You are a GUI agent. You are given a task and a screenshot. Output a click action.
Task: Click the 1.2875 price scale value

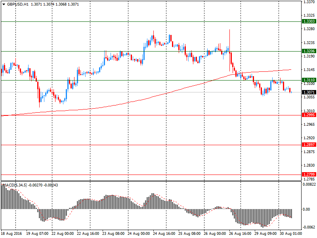309,152
